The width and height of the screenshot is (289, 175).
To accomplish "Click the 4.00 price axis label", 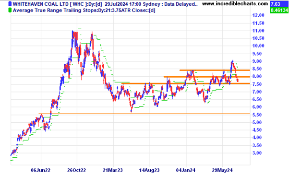I will pos(257,138).
